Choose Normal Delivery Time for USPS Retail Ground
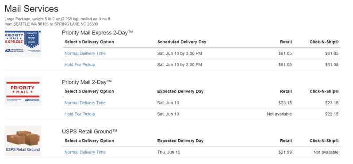This screenshot has width=353, height=164. click(85, 153)
